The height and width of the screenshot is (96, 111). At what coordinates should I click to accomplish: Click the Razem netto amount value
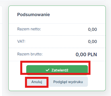tap(92, 30)
